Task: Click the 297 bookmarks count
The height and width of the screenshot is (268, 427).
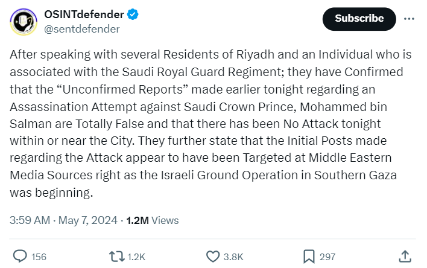Action: [x=327, y=257]
